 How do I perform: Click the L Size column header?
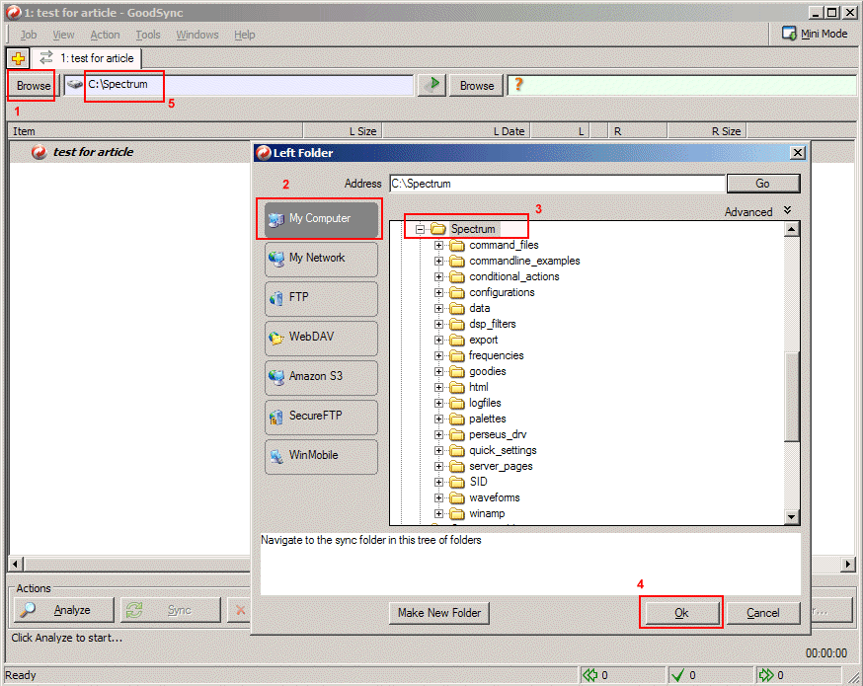click(343, 131)
